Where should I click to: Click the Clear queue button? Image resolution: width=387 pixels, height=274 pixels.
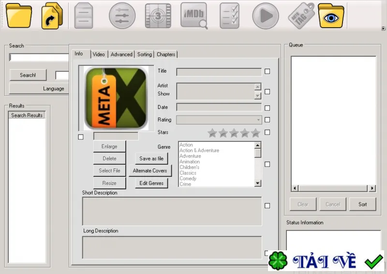click(x=303, y=204)
